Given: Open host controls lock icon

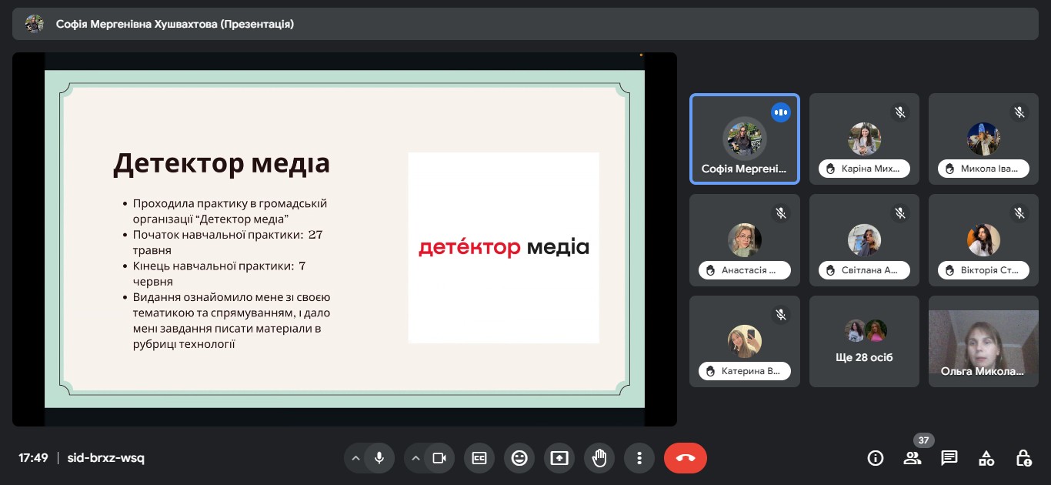Looking at the screenshot, I should [1023, 458].
